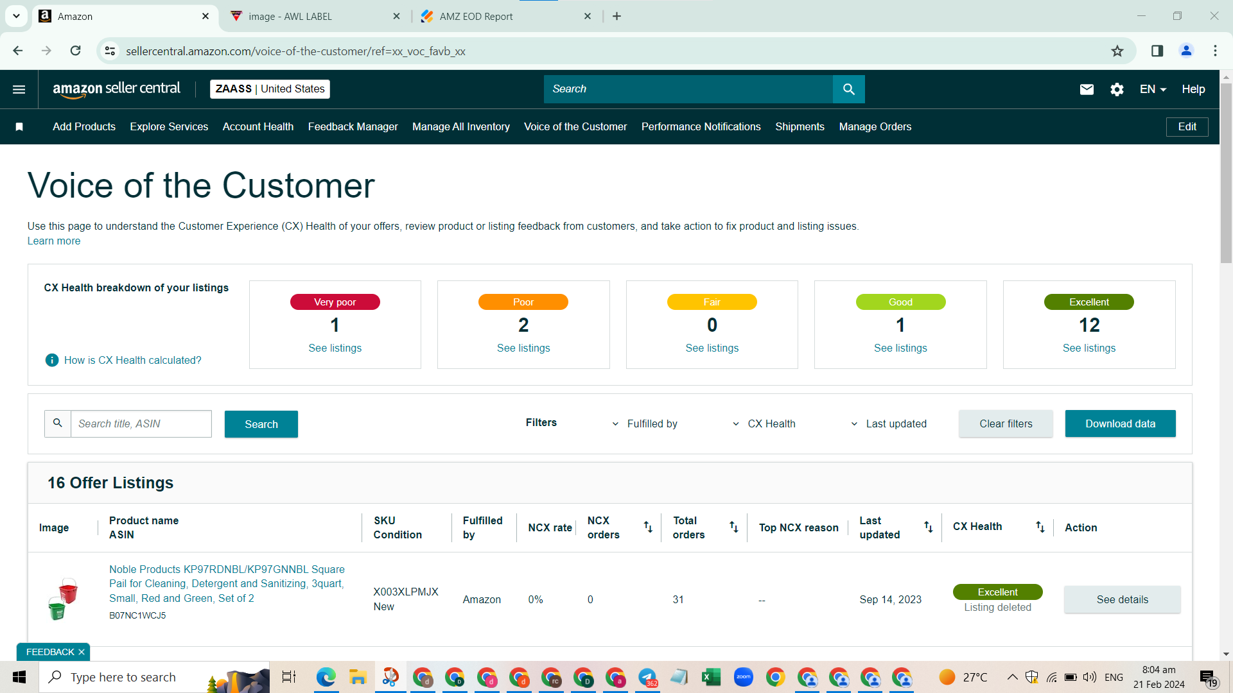Open Add Products menu item

pos(84,127)
